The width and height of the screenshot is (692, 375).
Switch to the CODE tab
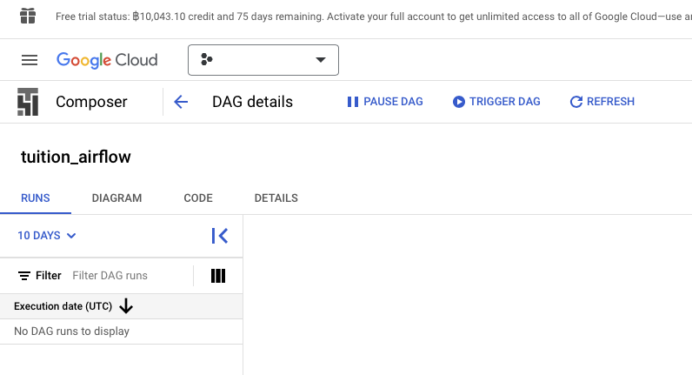pyautogui.click(x=198, y=198)
